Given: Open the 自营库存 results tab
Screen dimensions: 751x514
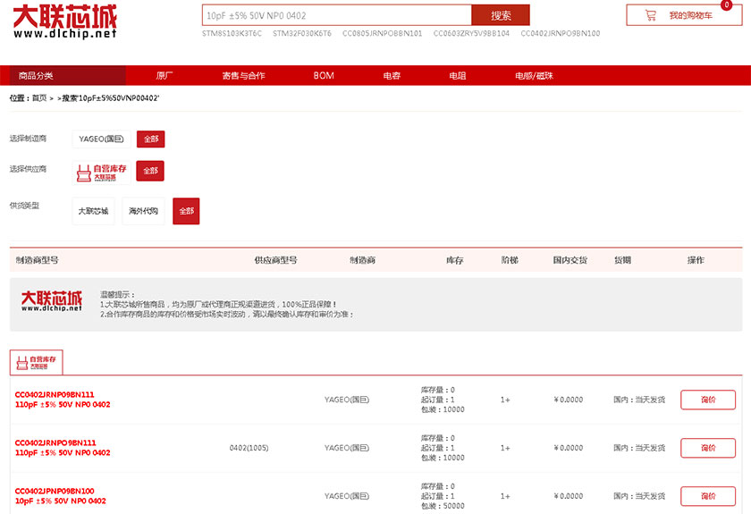Looking at the screenshot, I should 37,362.
